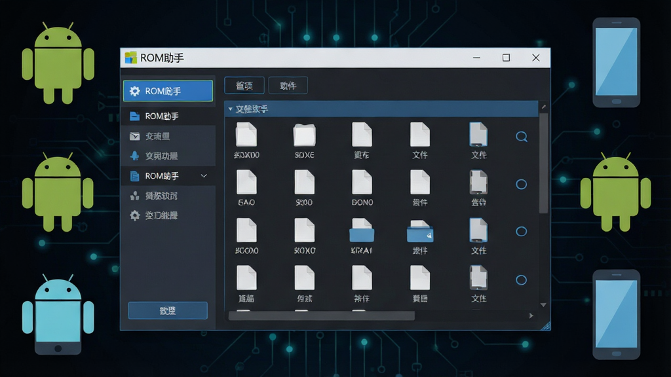Click the magnifier search icon beside the files
671x377 pixels.
pos(521,137)
